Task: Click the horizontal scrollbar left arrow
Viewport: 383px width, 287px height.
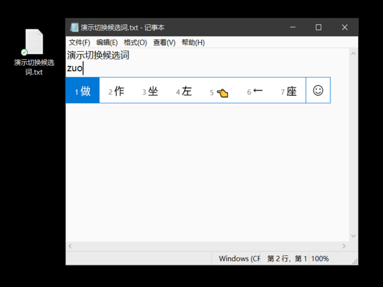Action: [x=70, y=246]
